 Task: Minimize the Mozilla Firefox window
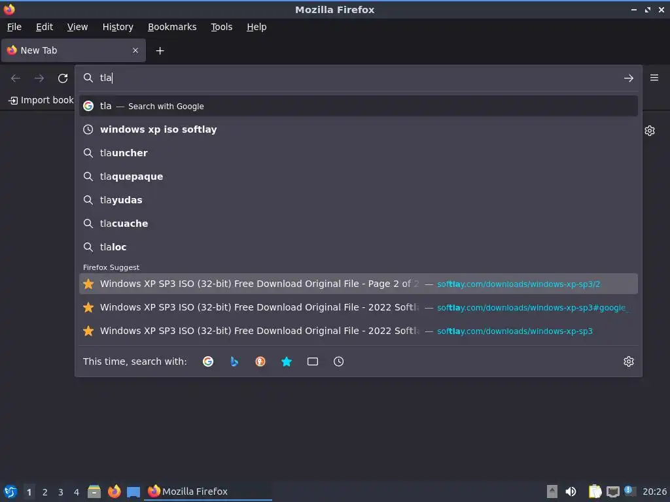tap(633, 9)
